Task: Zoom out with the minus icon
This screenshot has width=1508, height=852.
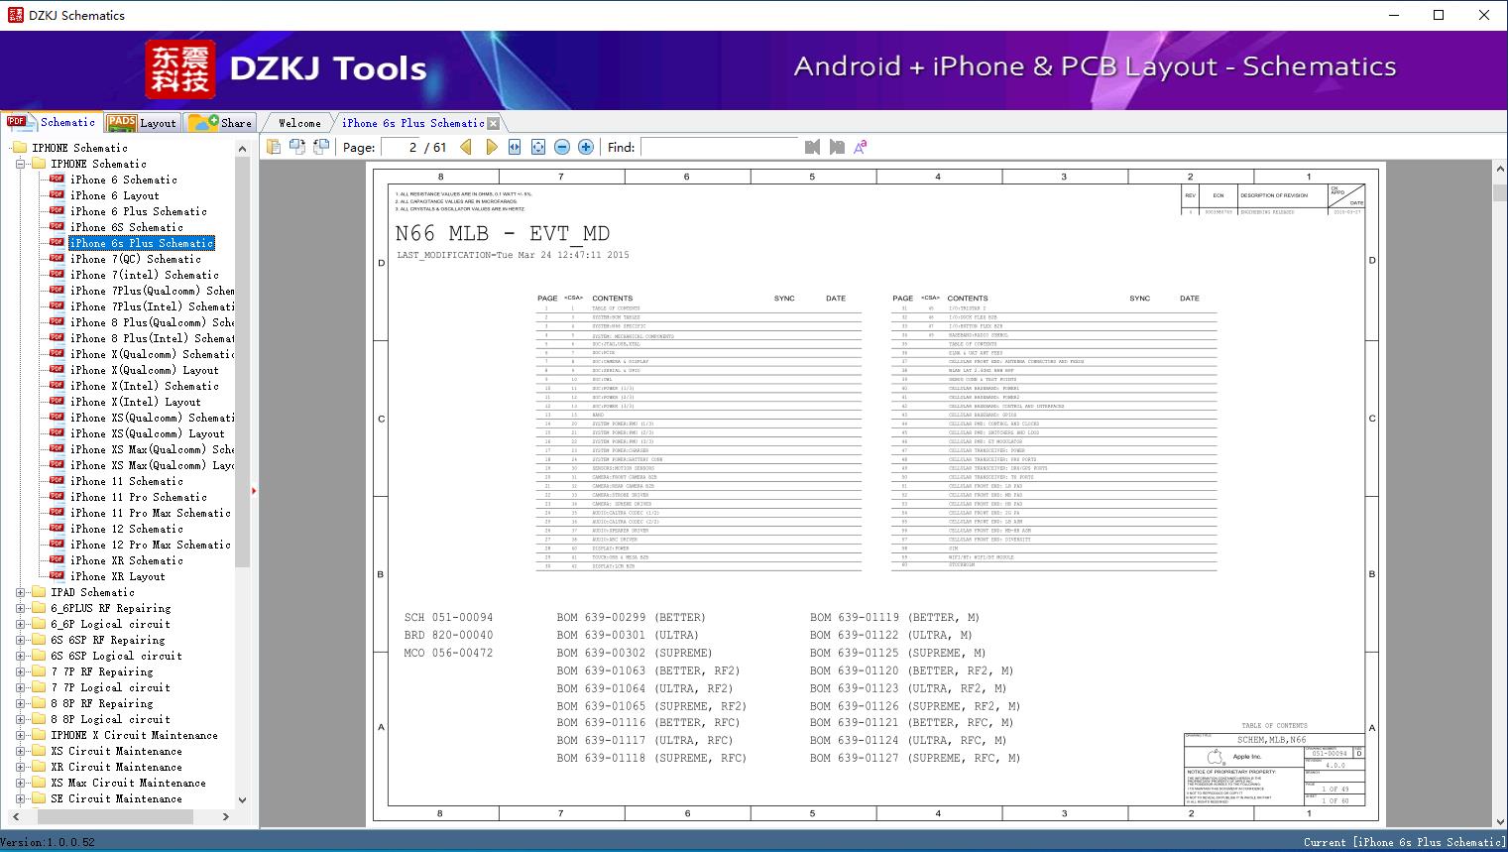Action: coord(562,147)
